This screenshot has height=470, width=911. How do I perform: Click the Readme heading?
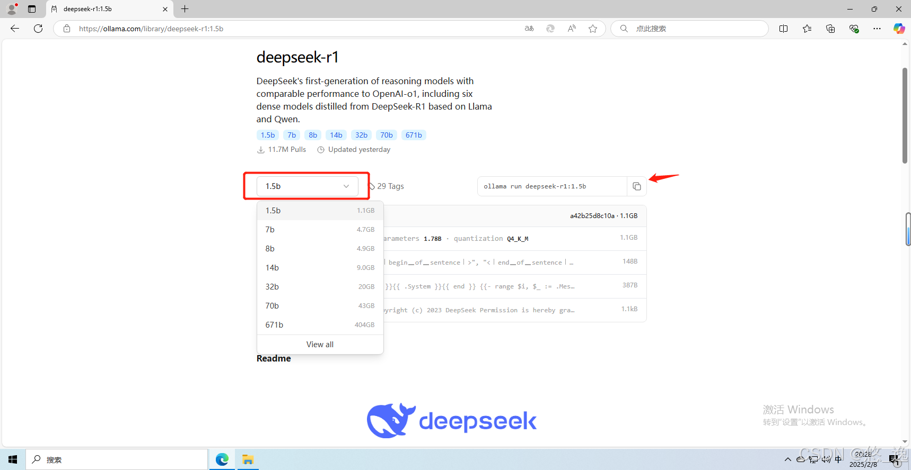click(x=274, y=358)
